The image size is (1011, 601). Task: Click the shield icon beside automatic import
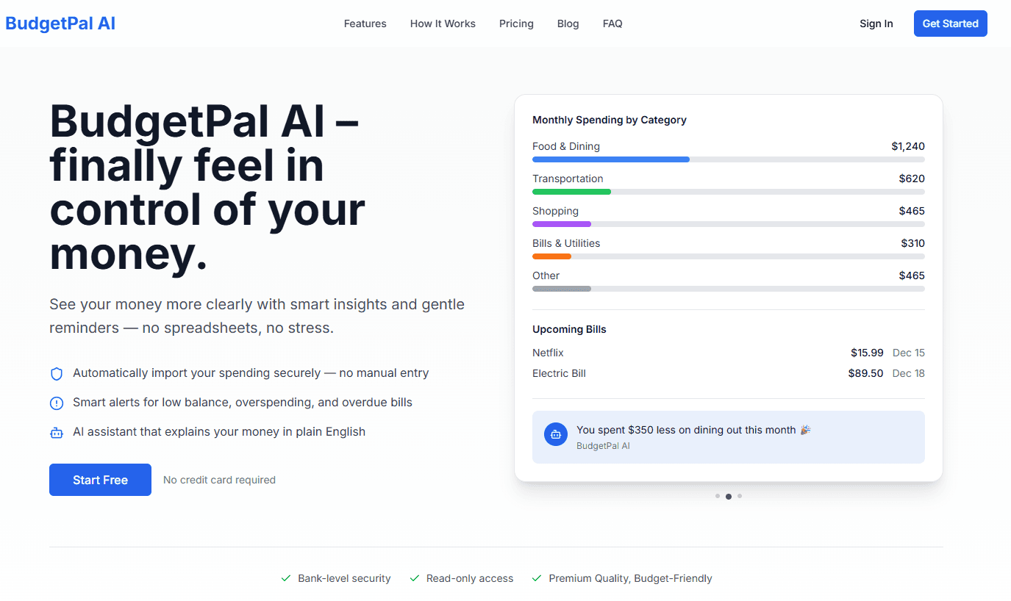click(57, 374)
